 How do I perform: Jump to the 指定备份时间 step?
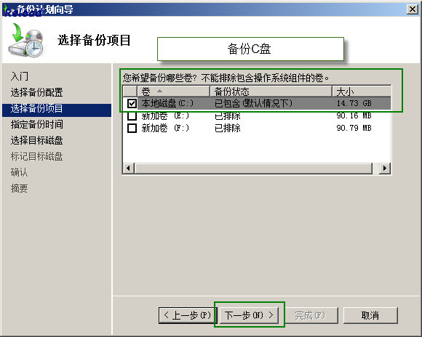[x=37, y=124]
